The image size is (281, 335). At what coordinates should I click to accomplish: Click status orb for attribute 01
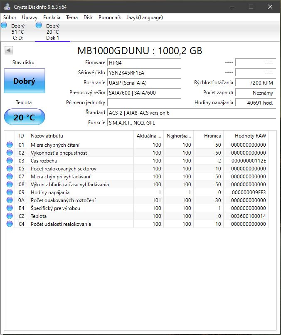[x=10, y=145]
